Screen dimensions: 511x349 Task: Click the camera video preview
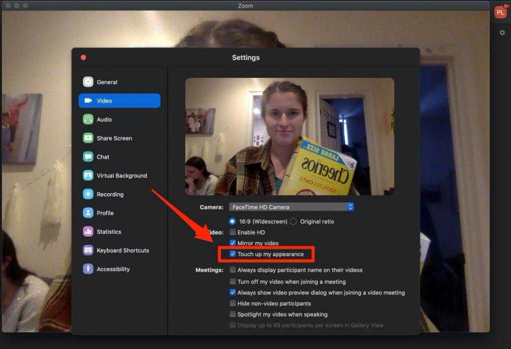point(289,136)
